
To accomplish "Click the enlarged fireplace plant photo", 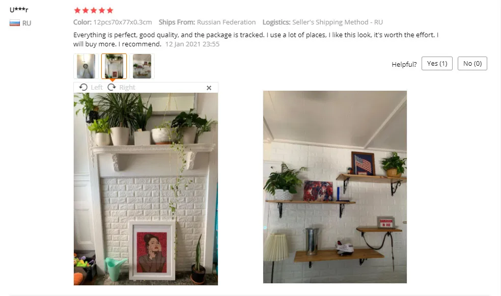I will click(x=146, y=189).
